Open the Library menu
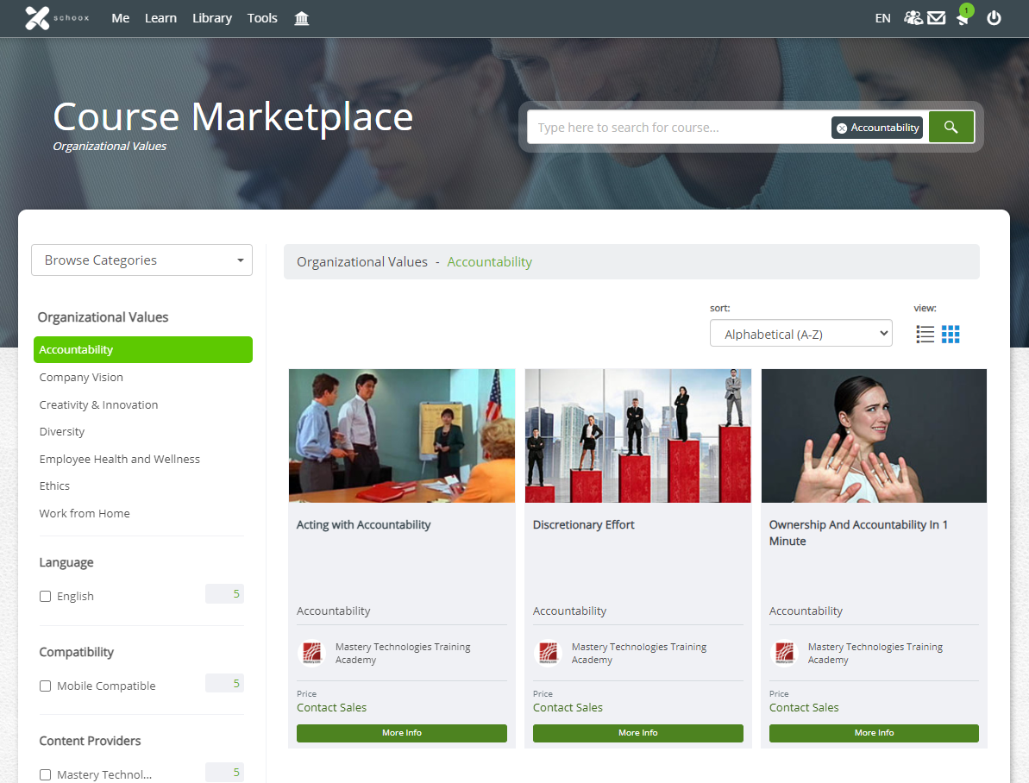The height and width of the screenshot is (783, 1029). (x=212, y=18)
